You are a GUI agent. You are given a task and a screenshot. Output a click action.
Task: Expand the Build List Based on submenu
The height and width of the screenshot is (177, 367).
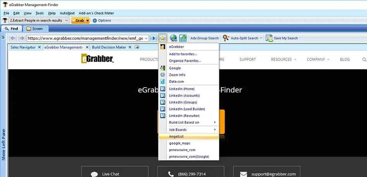(214, 123)
